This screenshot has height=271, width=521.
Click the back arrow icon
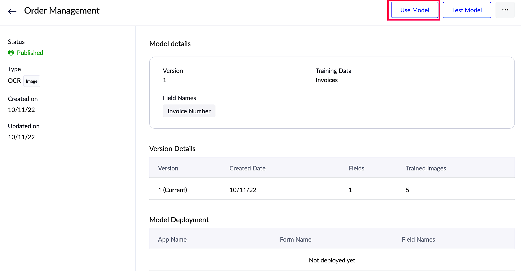click(x=12, y=11)
